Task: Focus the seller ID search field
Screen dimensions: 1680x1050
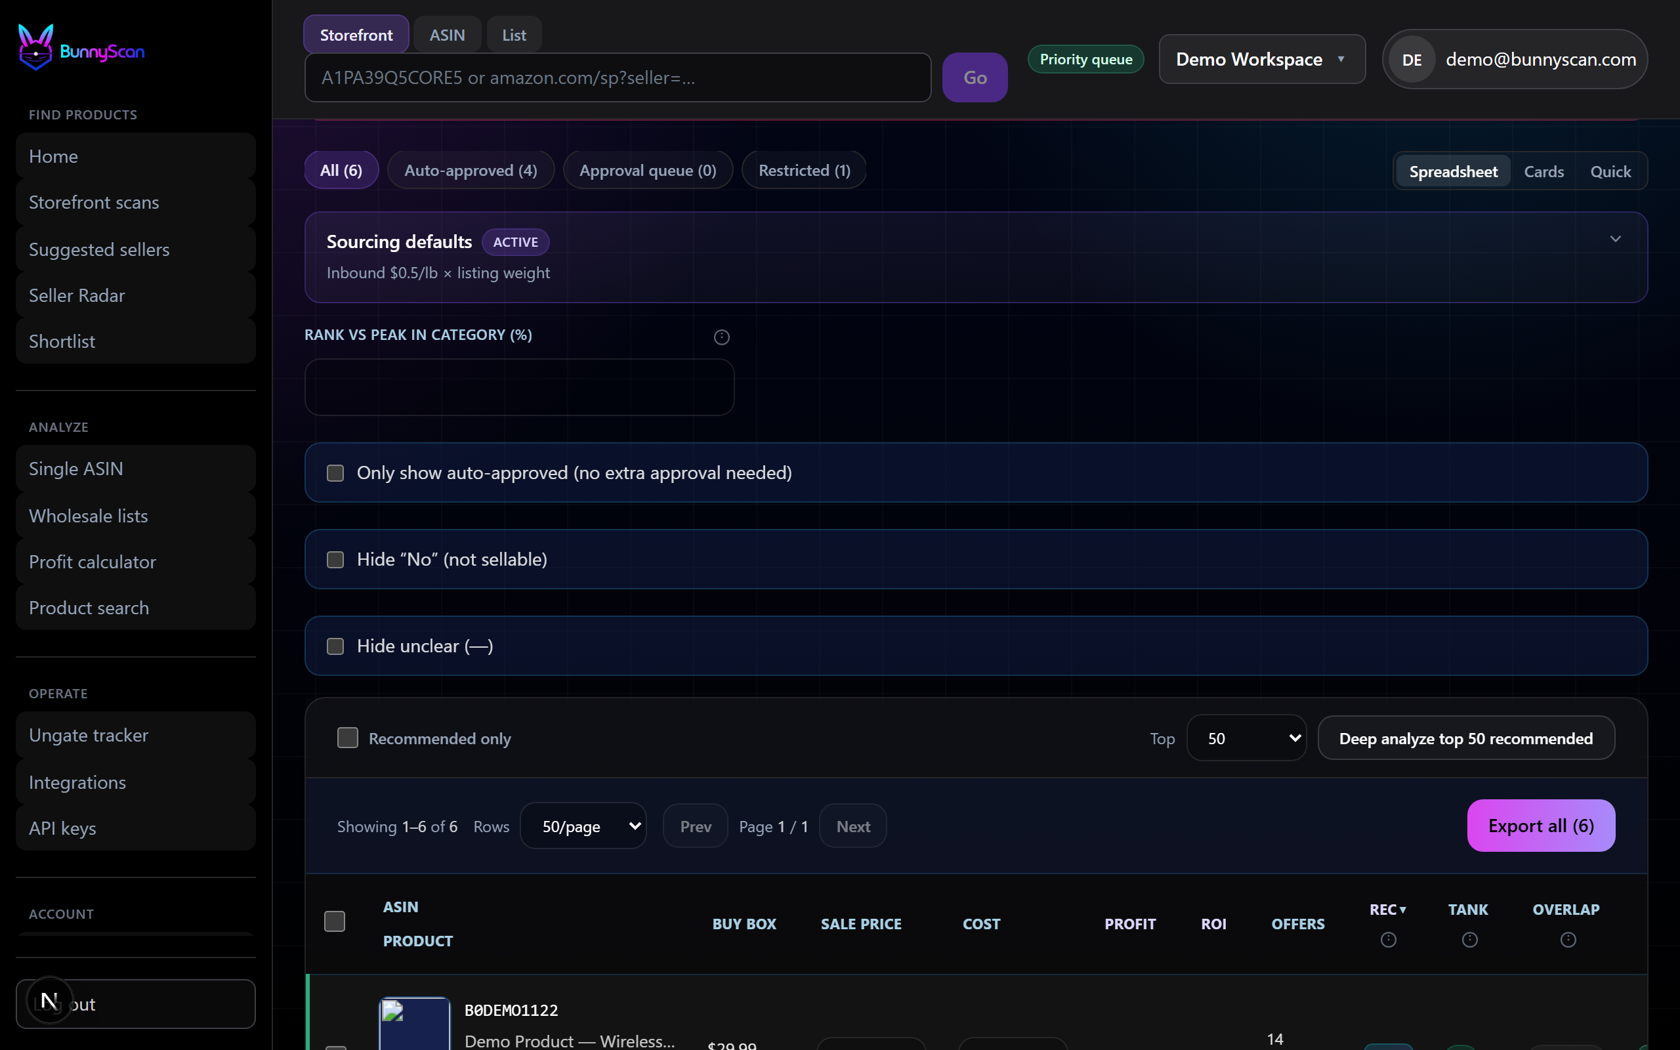Action: 618,78
